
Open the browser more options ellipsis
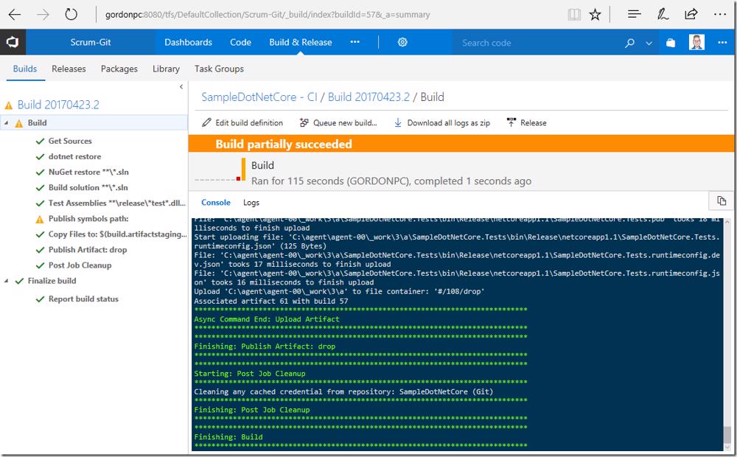pyautogui.click(x=720, y=15)
